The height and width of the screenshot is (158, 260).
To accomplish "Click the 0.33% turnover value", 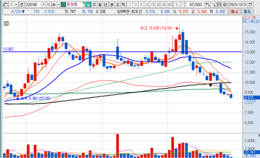I will pyautogui.click(x=100, y=12).
